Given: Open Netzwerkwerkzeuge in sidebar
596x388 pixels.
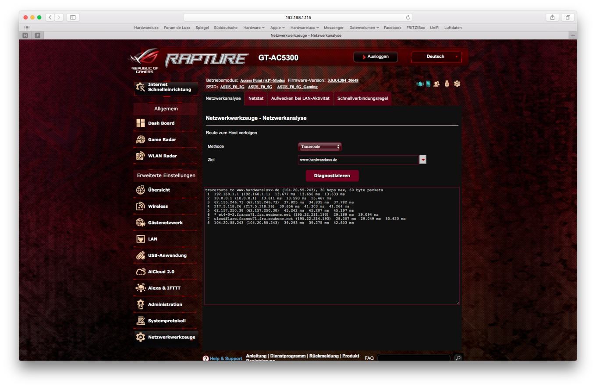Looking at the screenshot, I should pyautogui.click(x=166, y=337).
